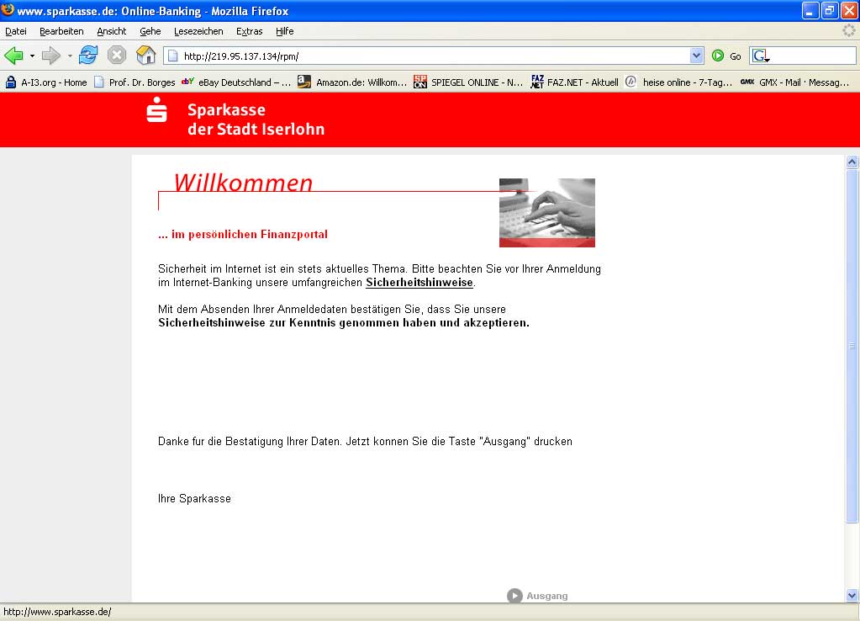The height and width of the screenshot is (621, 860).
Task: Open the FAZ.NET - Aktuell bookmark
Action: [x=575, y=82]
